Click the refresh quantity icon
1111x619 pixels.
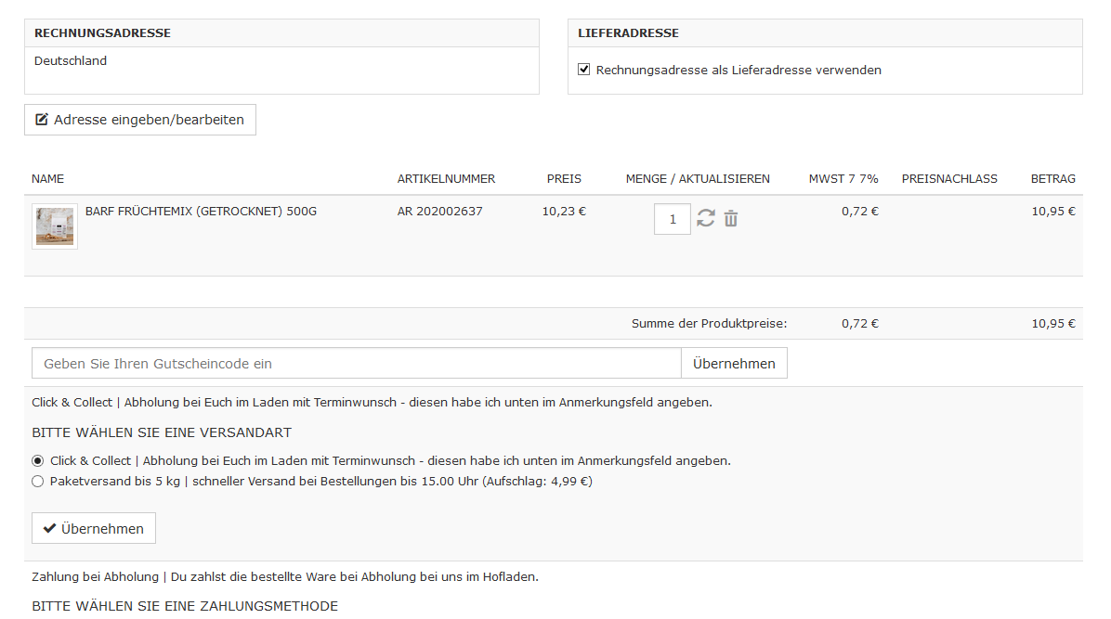[x=706, y=219]
